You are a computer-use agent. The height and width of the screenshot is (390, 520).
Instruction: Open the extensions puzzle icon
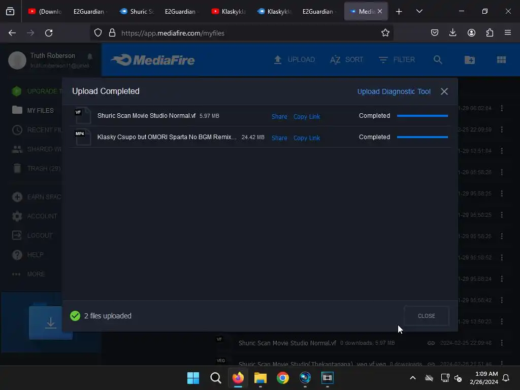[x=490, y=32]
